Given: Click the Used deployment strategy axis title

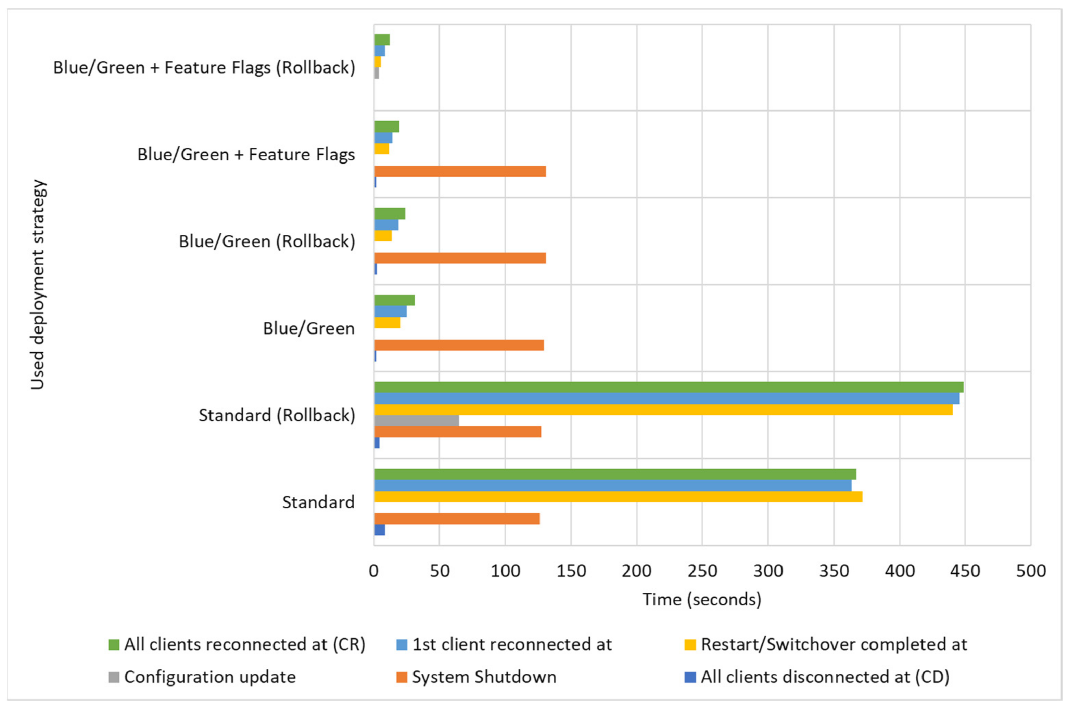Looking at the screenshot, I should [38, 285].
